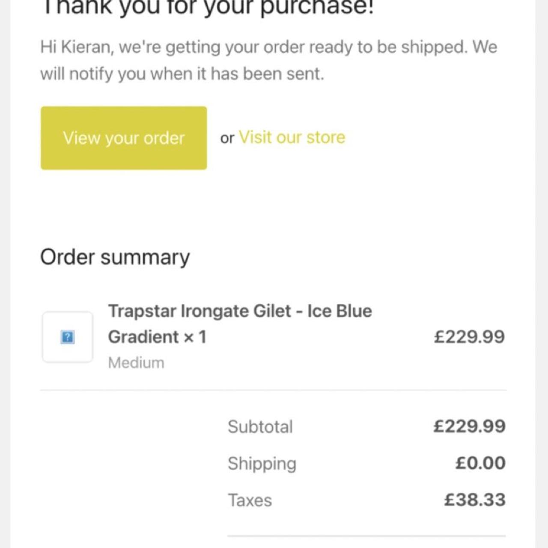Screen dimensions: 548x548
Task: Click the Trapstar Irongate Gilet product title
Action: tap(240, 311)
